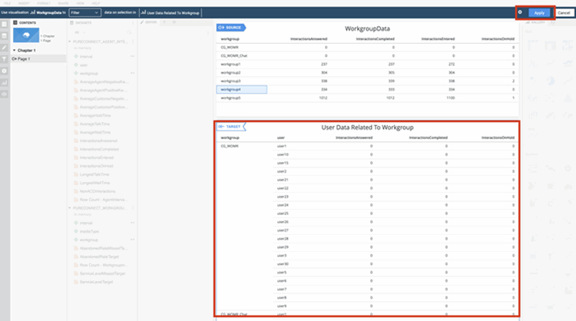The width and height of the screenshot is (576, 321).
Task: Click the WorkgroupData source visualisation label
Action: (46, 12)
